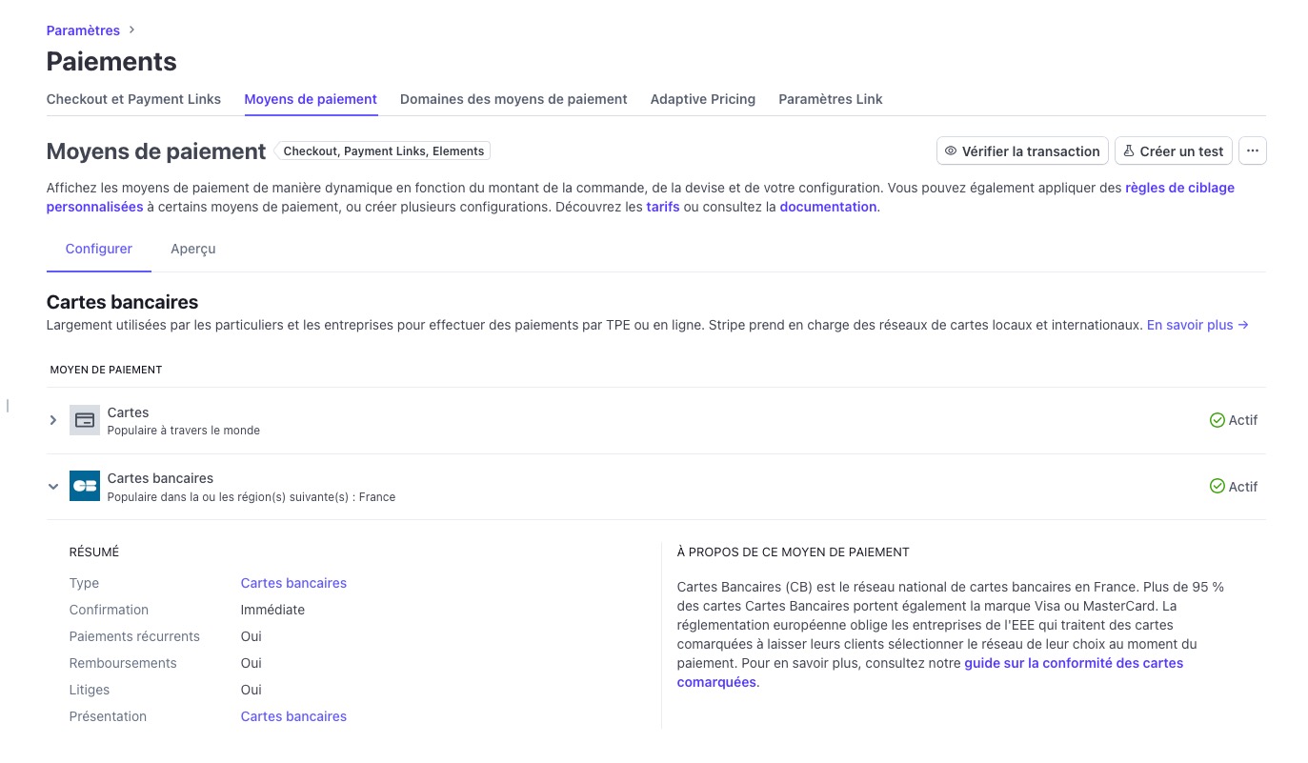Switch to the Adaptive Pricing tab

pyautogui.click(x=703, y=99)
